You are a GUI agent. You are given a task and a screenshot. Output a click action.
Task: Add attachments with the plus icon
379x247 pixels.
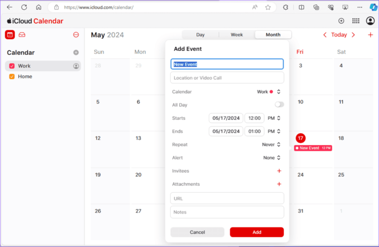279,184
